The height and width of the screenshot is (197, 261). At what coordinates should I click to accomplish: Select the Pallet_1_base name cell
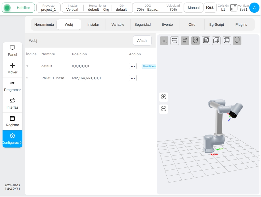[x=53, y=78]
